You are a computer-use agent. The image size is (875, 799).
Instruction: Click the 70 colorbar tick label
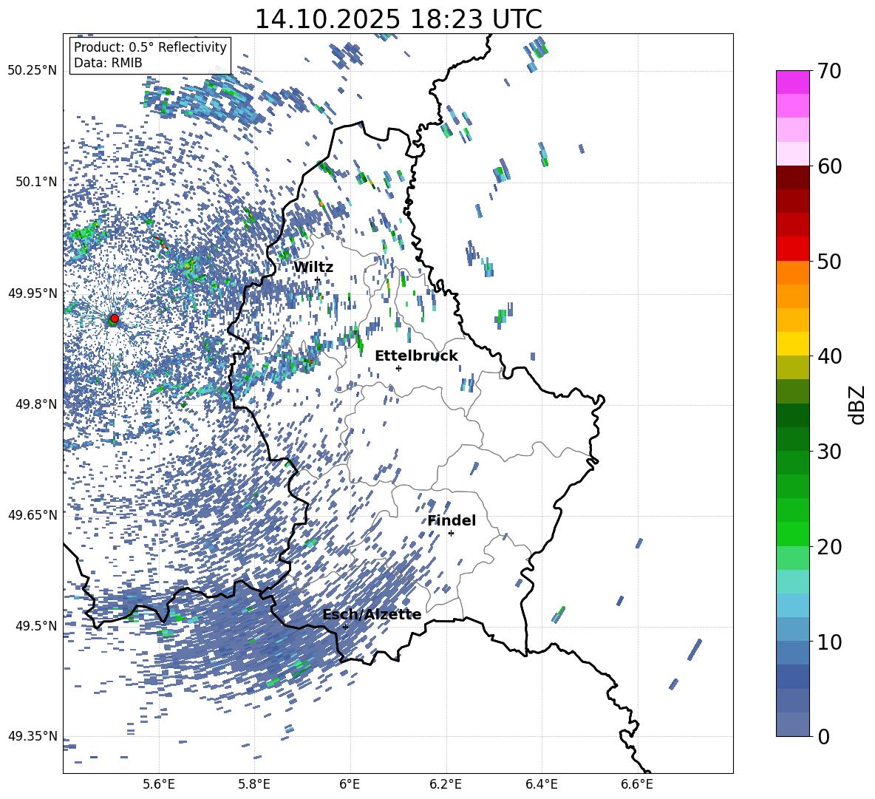coord(829,71)
